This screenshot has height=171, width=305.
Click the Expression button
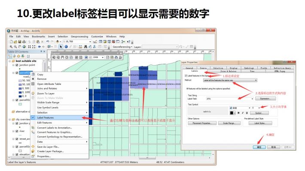pyautogui.click(x=265, y=99)
